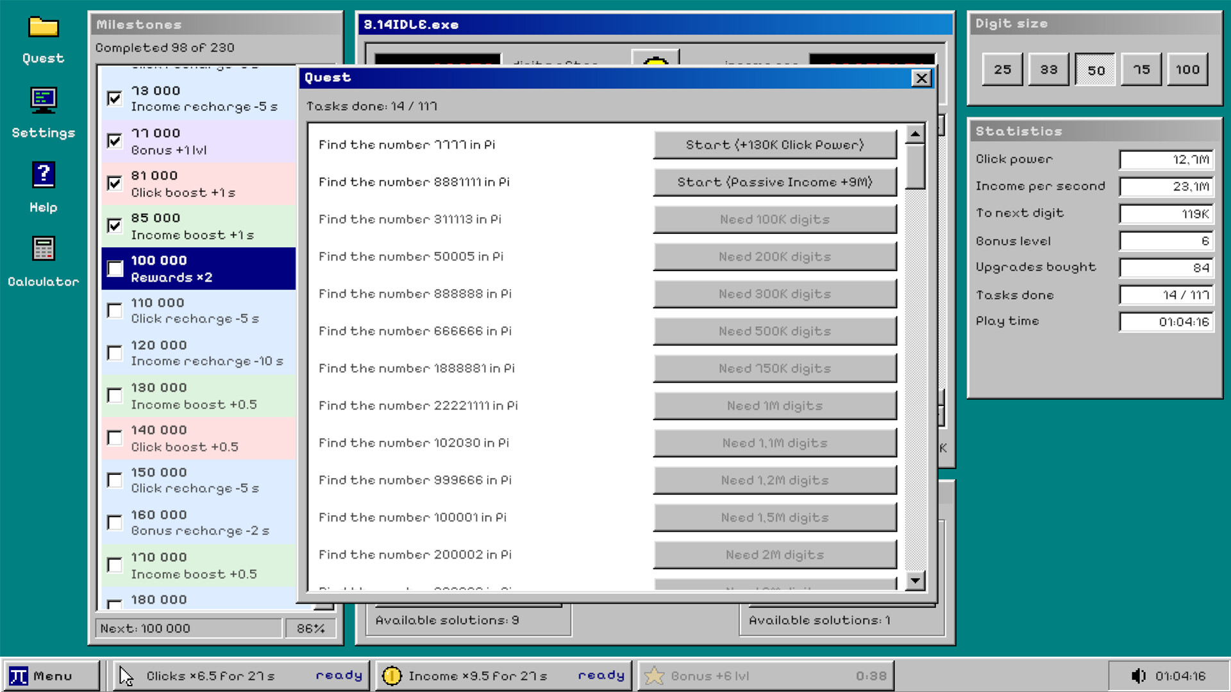
Task: Check the 150 000 Click recharge checkbox
Action: coord(115,480)
